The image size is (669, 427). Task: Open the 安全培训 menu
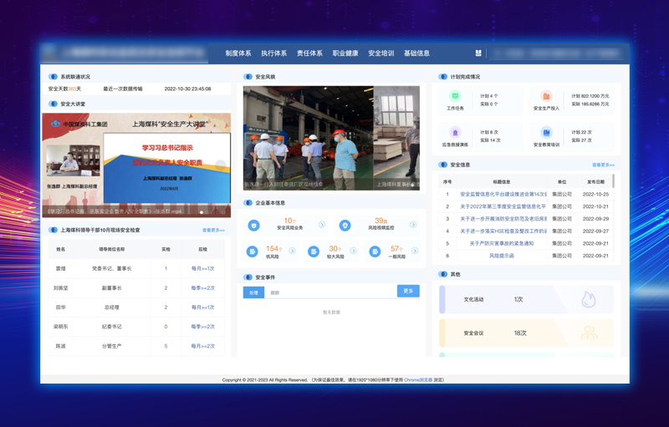381,53
